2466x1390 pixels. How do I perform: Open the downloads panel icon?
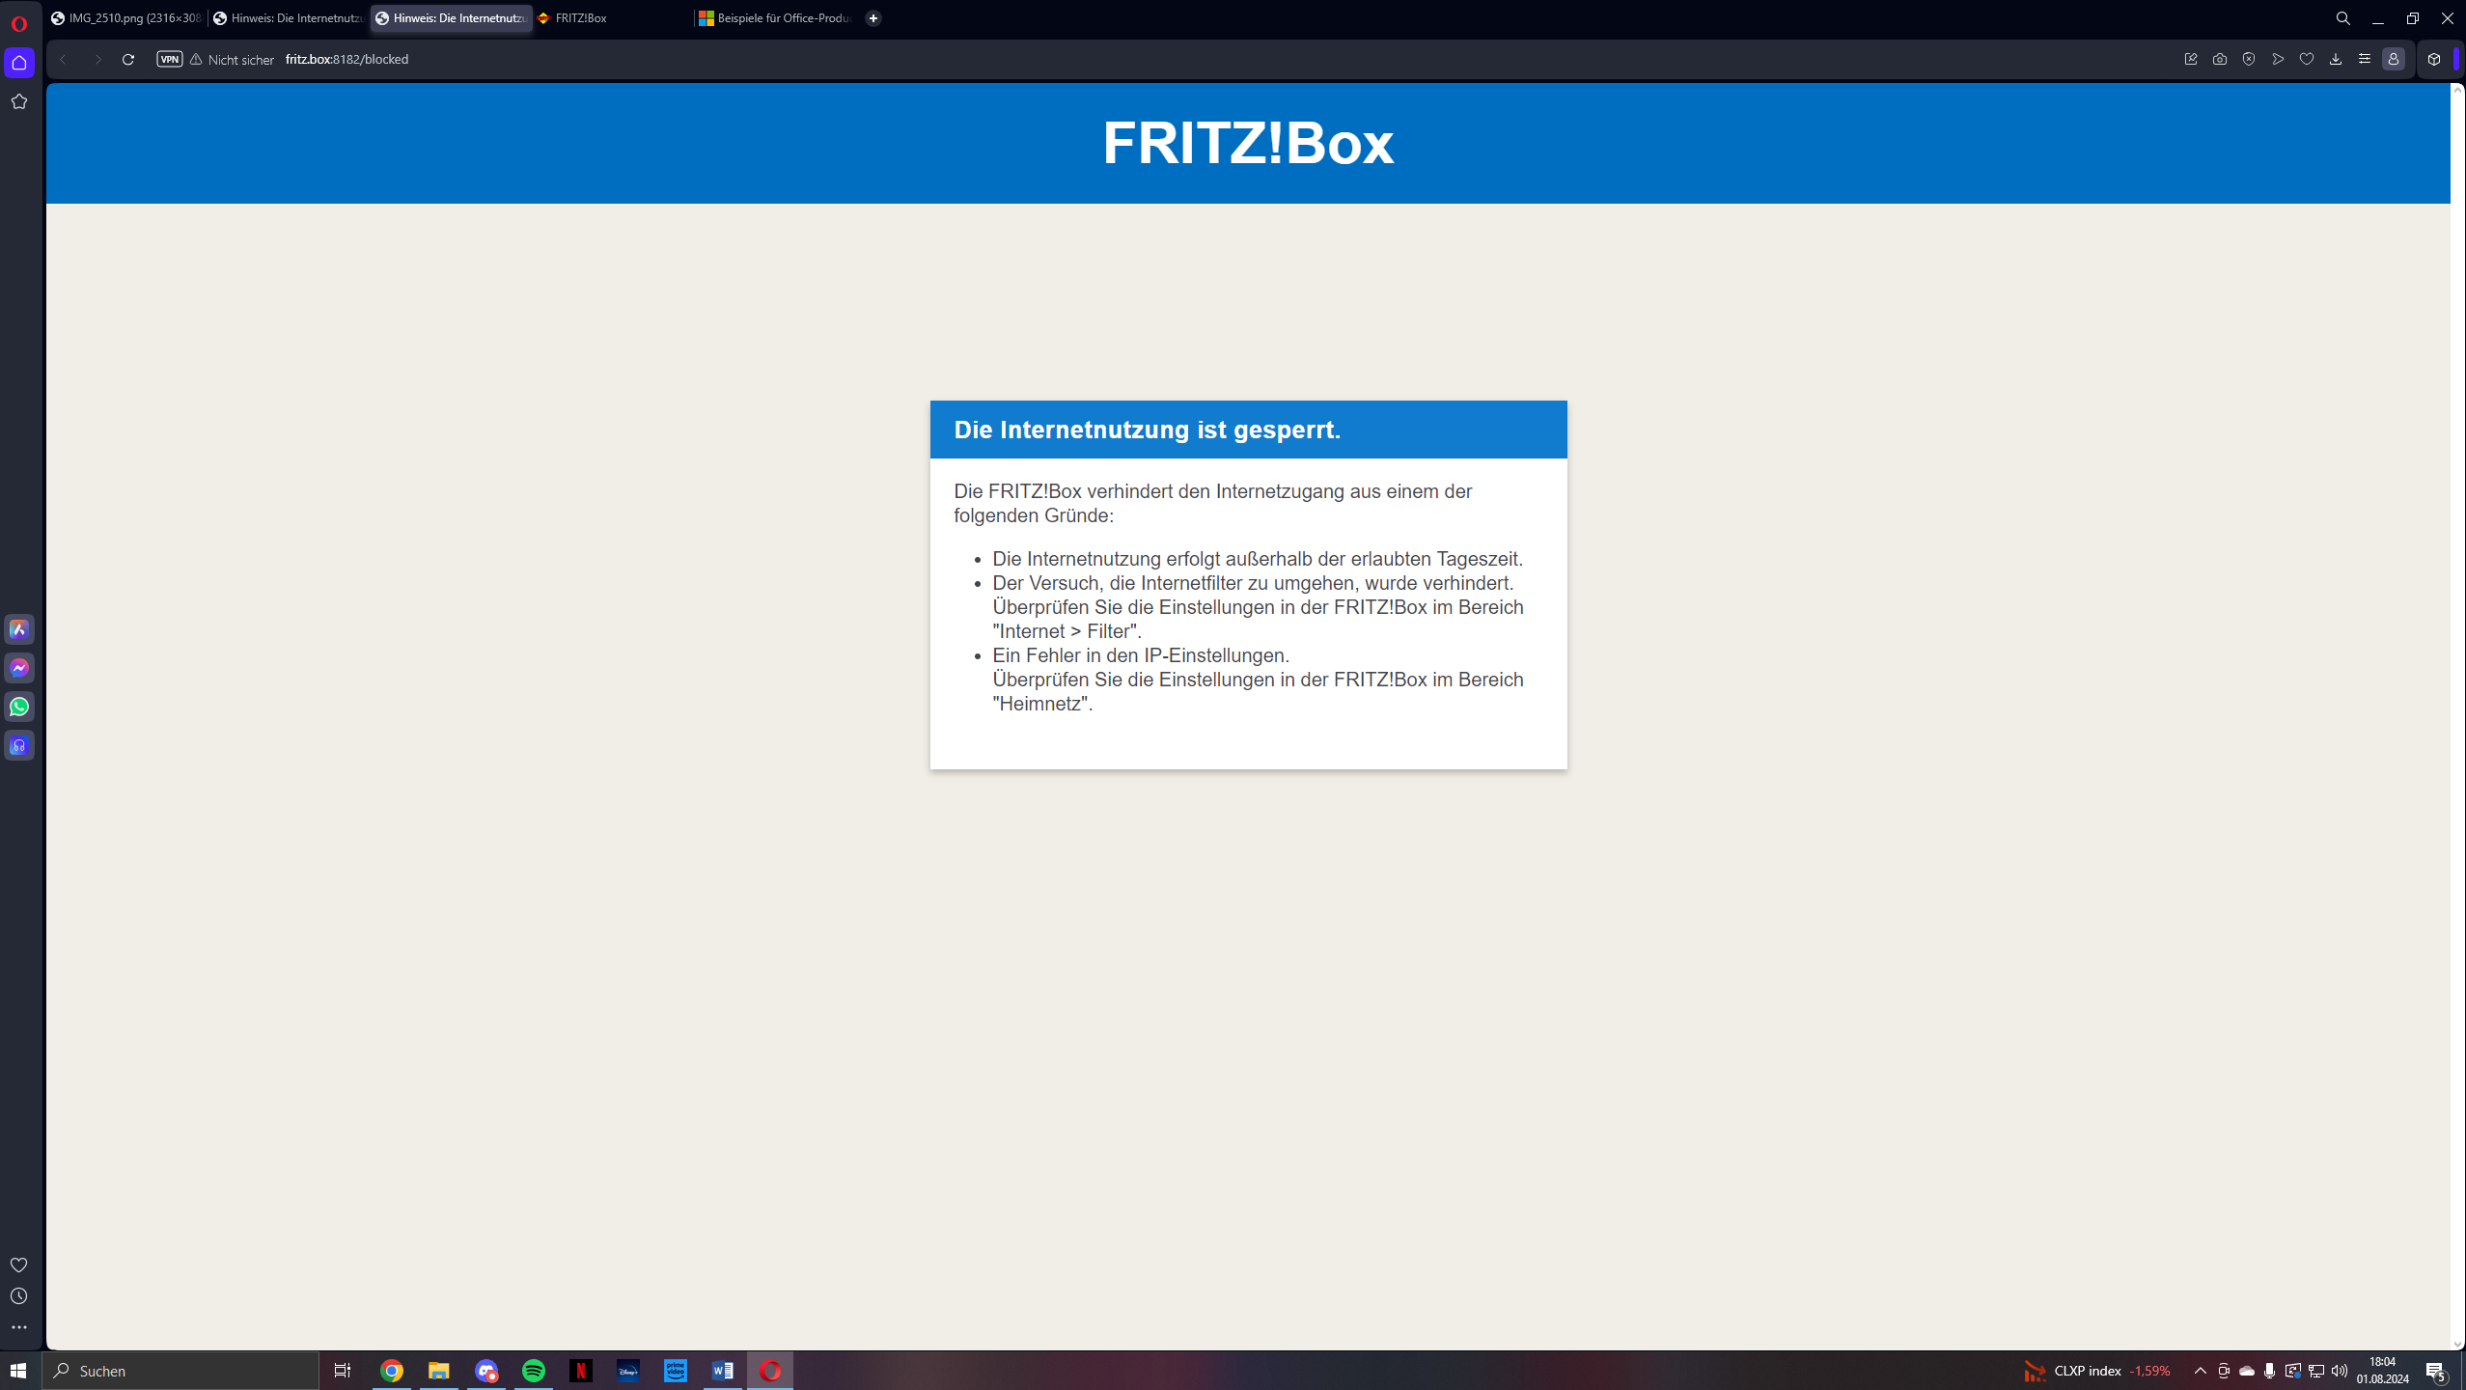pyautogui.click(x=2336, y=59)
